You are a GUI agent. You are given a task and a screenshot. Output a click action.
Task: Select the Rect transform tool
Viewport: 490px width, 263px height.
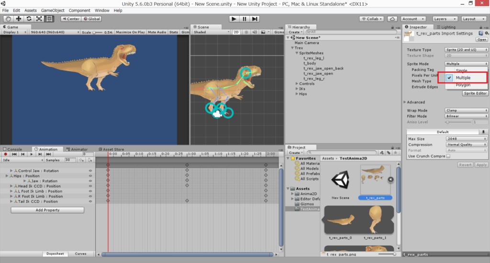tap(49, 19)
